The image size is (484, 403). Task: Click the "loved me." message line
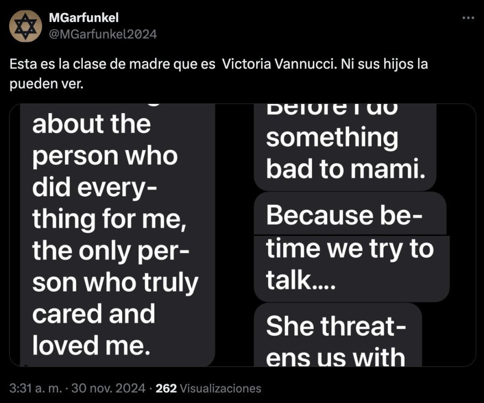[91, 345]
